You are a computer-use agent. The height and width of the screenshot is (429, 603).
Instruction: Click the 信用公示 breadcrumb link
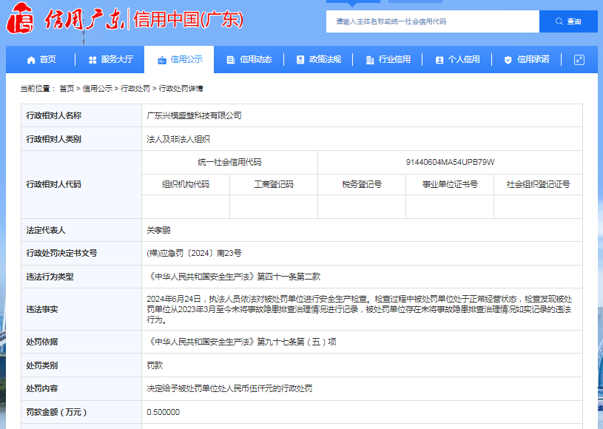[x=98, y=89]
